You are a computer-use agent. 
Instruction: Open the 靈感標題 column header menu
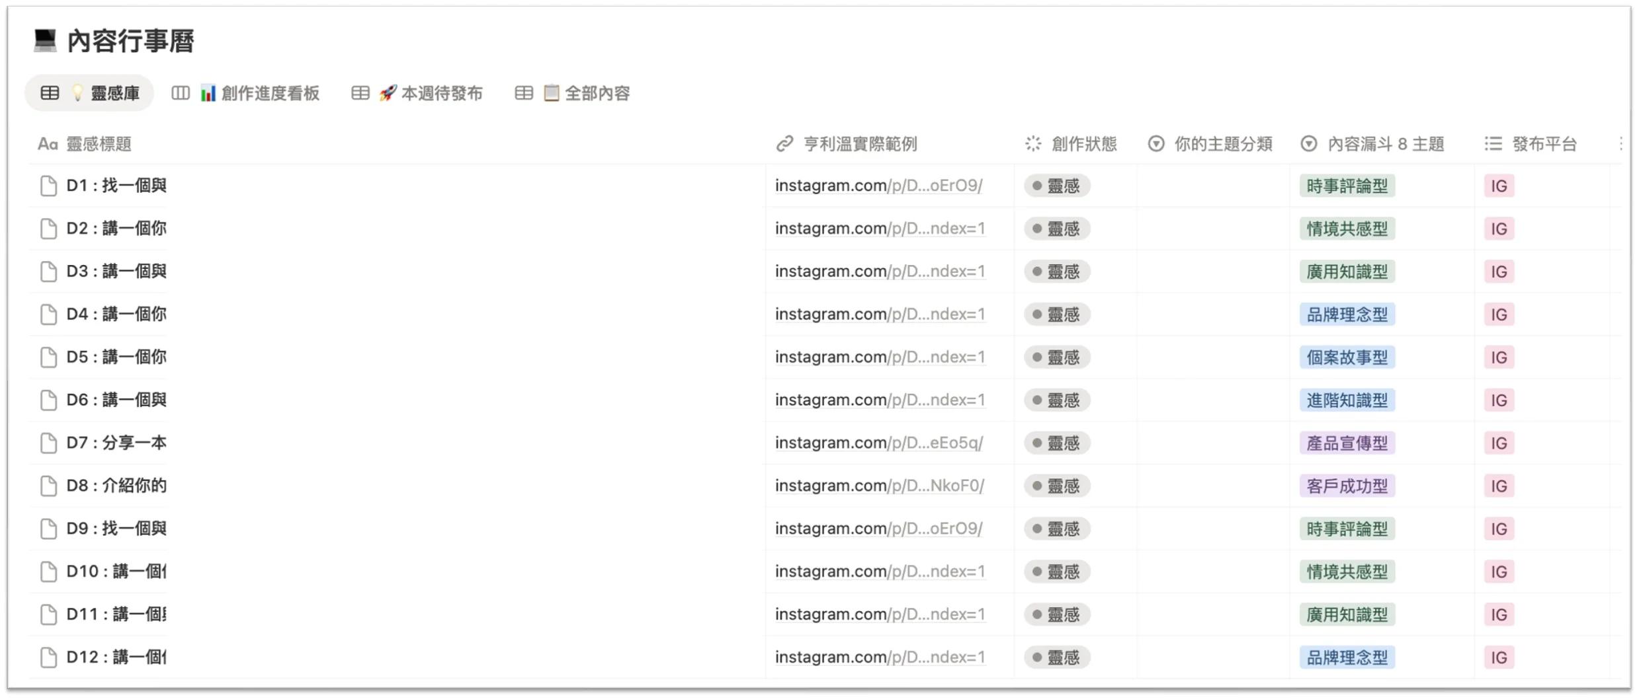[x=99, y=144]
